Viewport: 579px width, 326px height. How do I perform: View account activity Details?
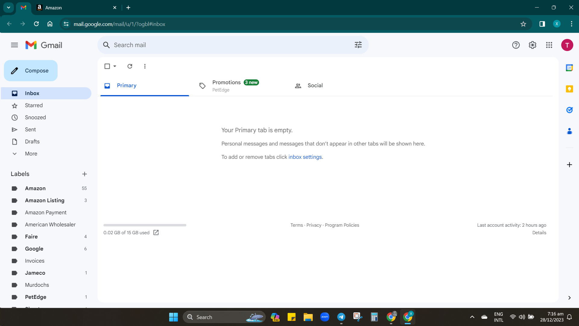point(539,233)
